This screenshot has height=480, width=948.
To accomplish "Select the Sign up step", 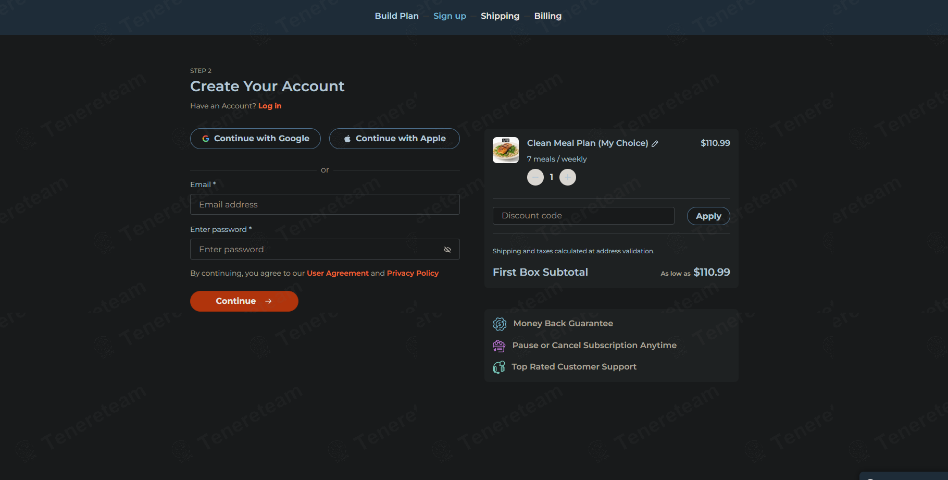I will point(450,16).
